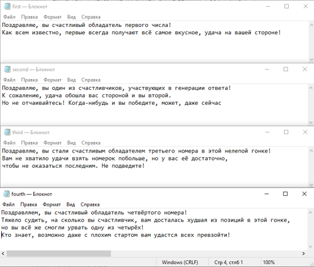Open the Формат menu in the third window

click(52, 143)
